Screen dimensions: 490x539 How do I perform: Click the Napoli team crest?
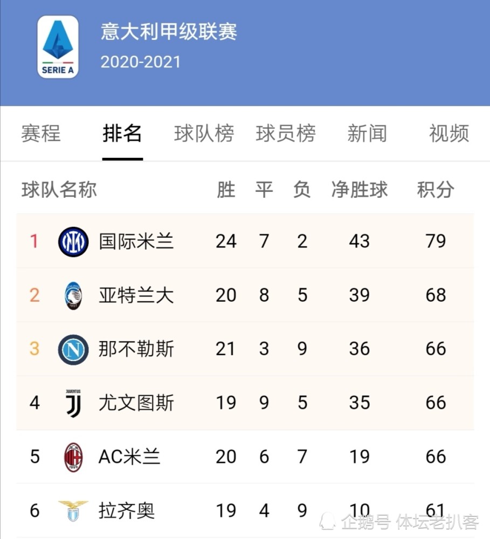tap(73, 350)
